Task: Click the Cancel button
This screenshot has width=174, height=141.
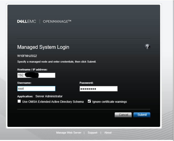Action: point(123,115)
